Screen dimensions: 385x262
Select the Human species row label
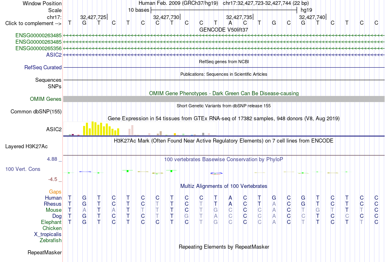pyautogui.click(x=53, y=198)
